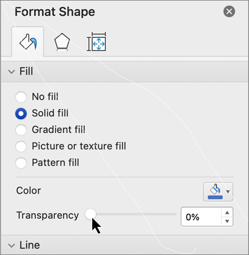This screenshot has width=249, height=255.
Task: Enable Picture or texture fill
Action: [21, 147]
